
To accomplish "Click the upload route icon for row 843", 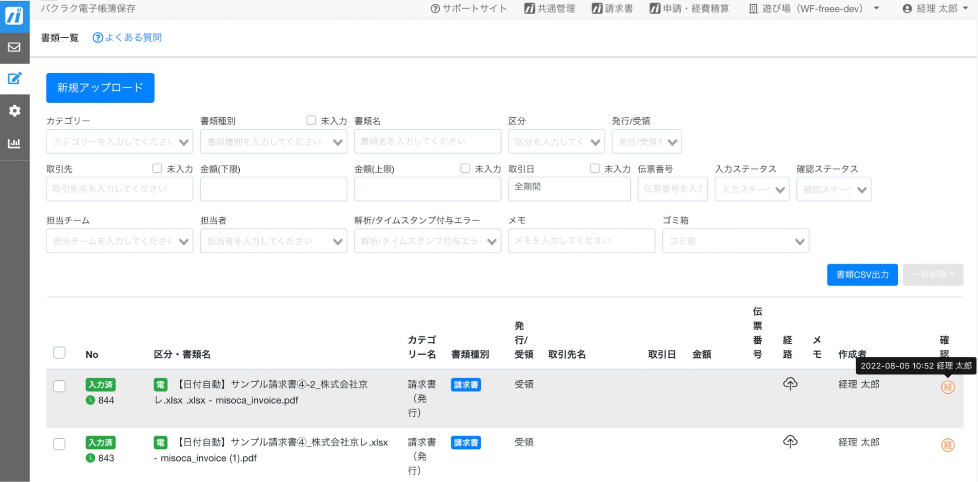I will click(x=790, y=441).
